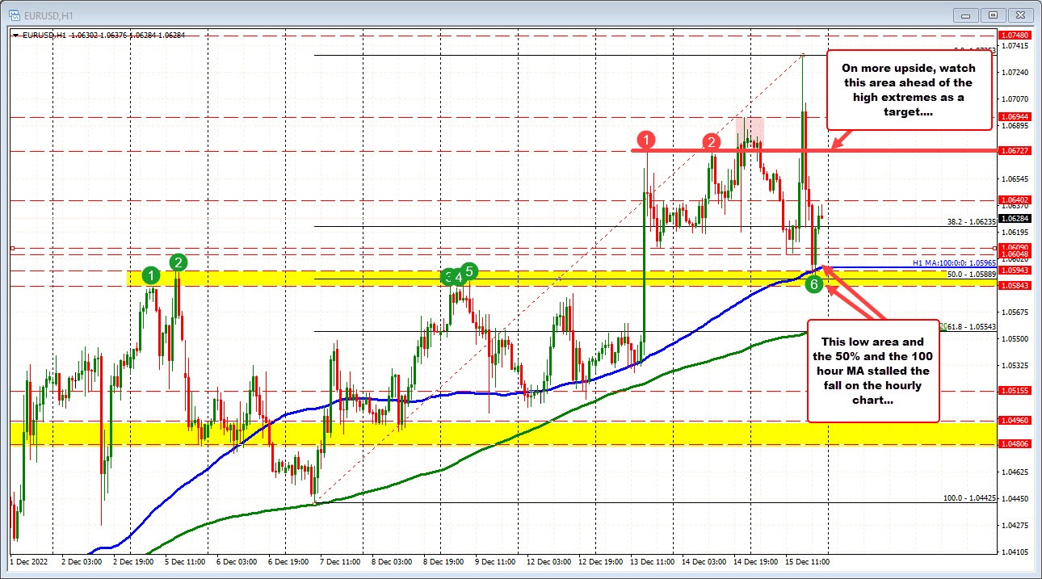1042x579 pixels.
Task: Click the red current price label 1.06284
Action: [1016, 216]
